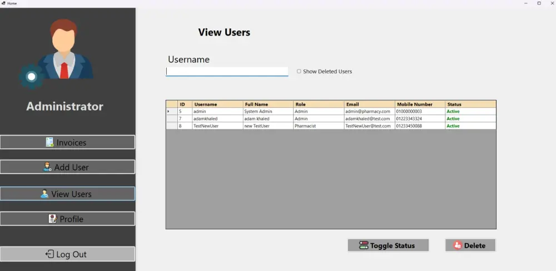Click the mobile number 01233450088 cell
Viewport: 556px width, 271px height.
click(420, 126)
